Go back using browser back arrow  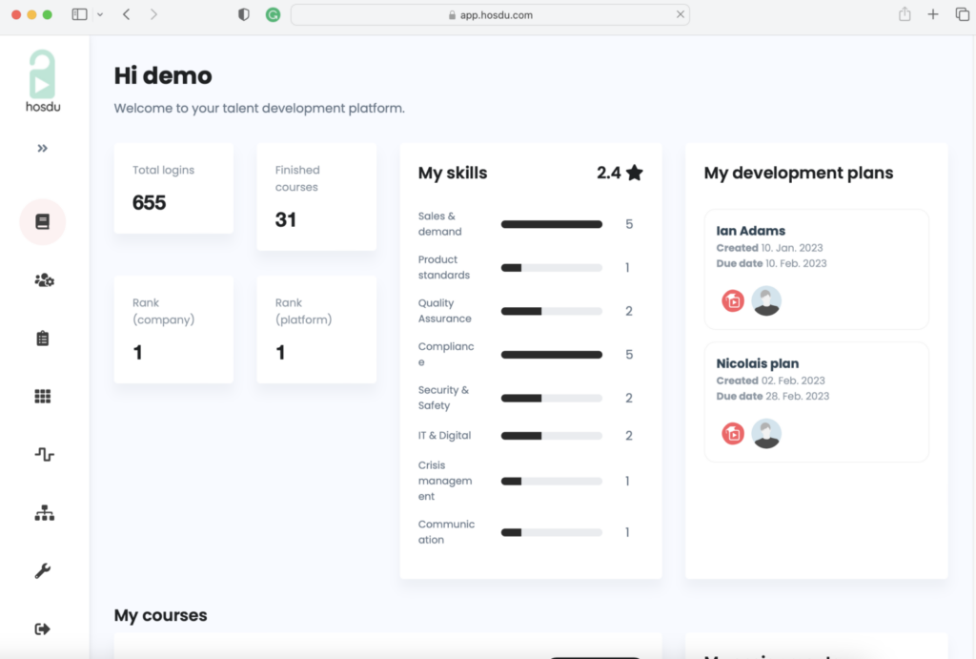coord(126,14)
